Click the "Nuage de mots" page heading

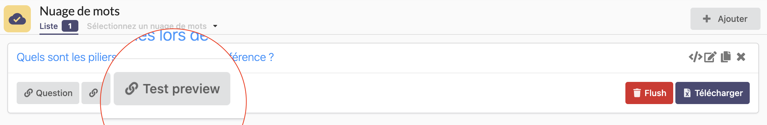(80, 11)
